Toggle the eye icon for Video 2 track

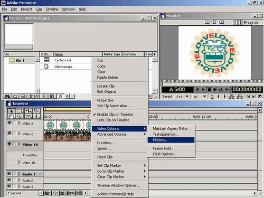click(10, 134)
